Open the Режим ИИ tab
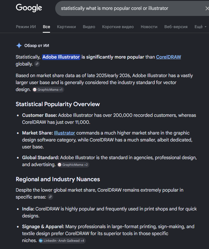 click(26, 27)
